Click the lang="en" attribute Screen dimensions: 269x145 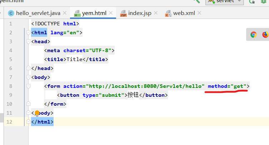[65, 32]
